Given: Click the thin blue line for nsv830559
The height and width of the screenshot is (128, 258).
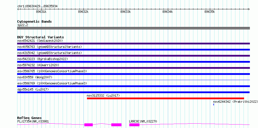Looking at the screenshot, I should pyautogui.click(x=133, y=80).
